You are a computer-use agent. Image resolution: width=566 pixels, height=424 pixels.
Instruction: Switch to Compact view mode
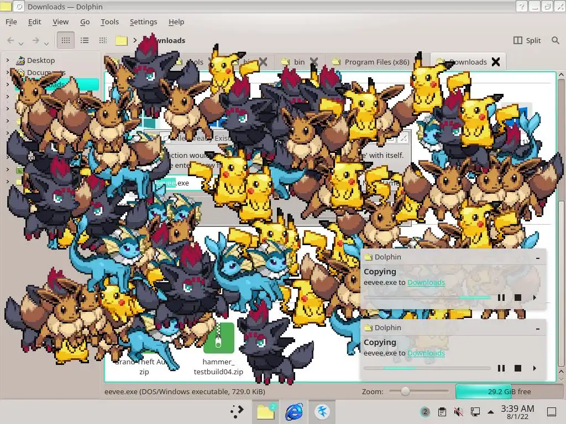click(85, 40)
